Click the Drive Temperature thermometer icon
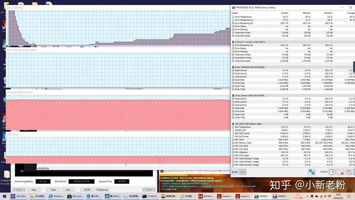 pos(233,17)
